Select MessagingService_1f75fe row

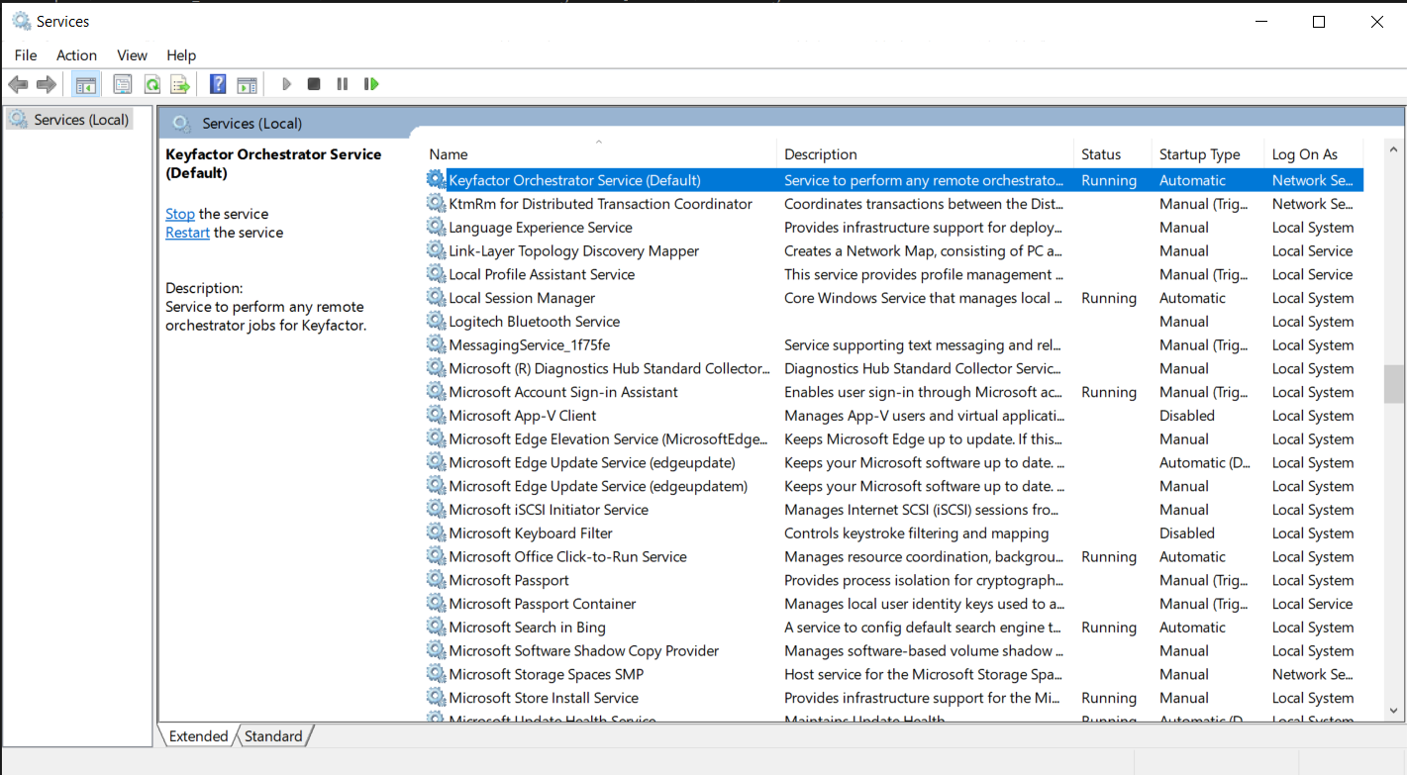click(x=894, y=345)
